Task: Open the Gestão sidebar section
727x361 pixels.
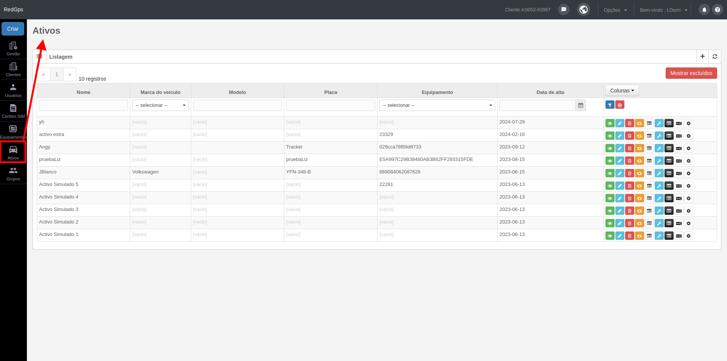Action: (13, 48)
